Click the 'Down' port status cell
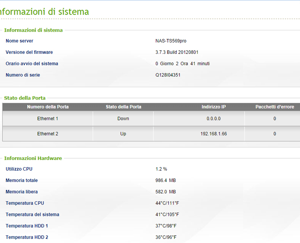Viewport: 300px width, 243px height. tap(123, 119)
